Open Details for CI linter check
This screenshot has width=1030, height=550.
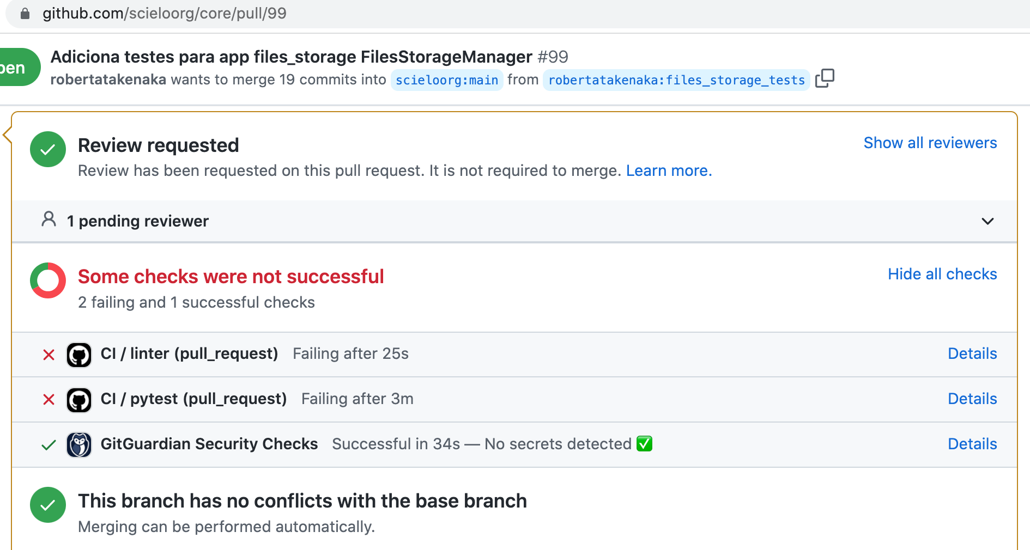tap(972, 354)
